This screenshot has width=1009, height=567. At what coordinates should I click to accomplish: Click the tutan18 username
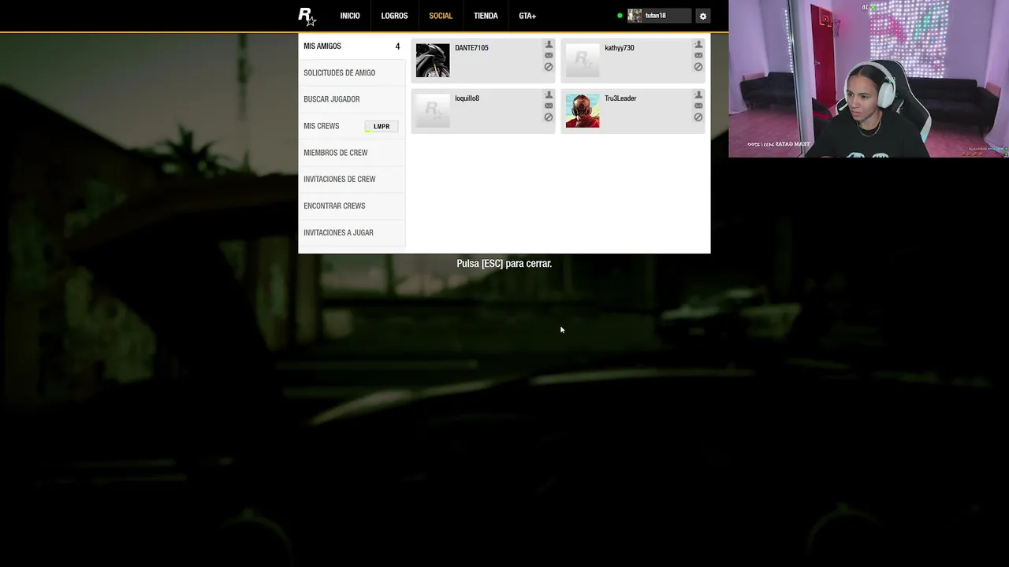tap(655, 16)
